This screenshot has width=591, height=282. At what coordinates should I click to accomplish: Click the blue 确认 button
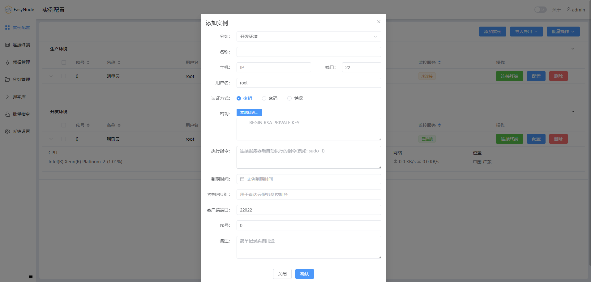point(304,274)
